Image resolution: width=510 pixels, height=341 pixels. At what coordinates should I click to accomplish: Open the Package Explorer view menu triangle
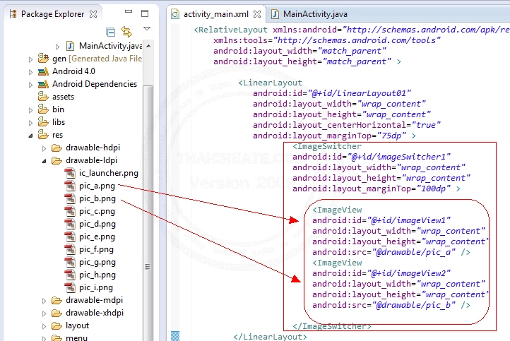coord(147,30)
